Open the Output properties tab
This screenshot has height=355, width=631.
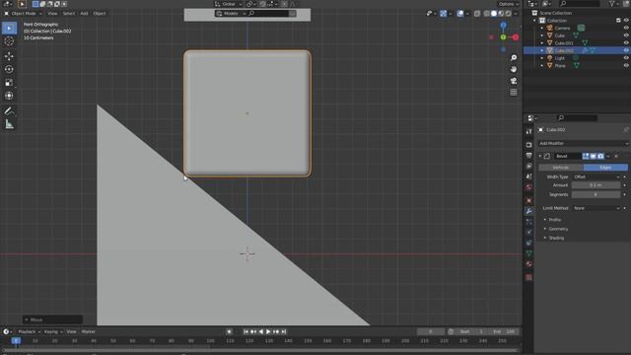coord(529,156)
